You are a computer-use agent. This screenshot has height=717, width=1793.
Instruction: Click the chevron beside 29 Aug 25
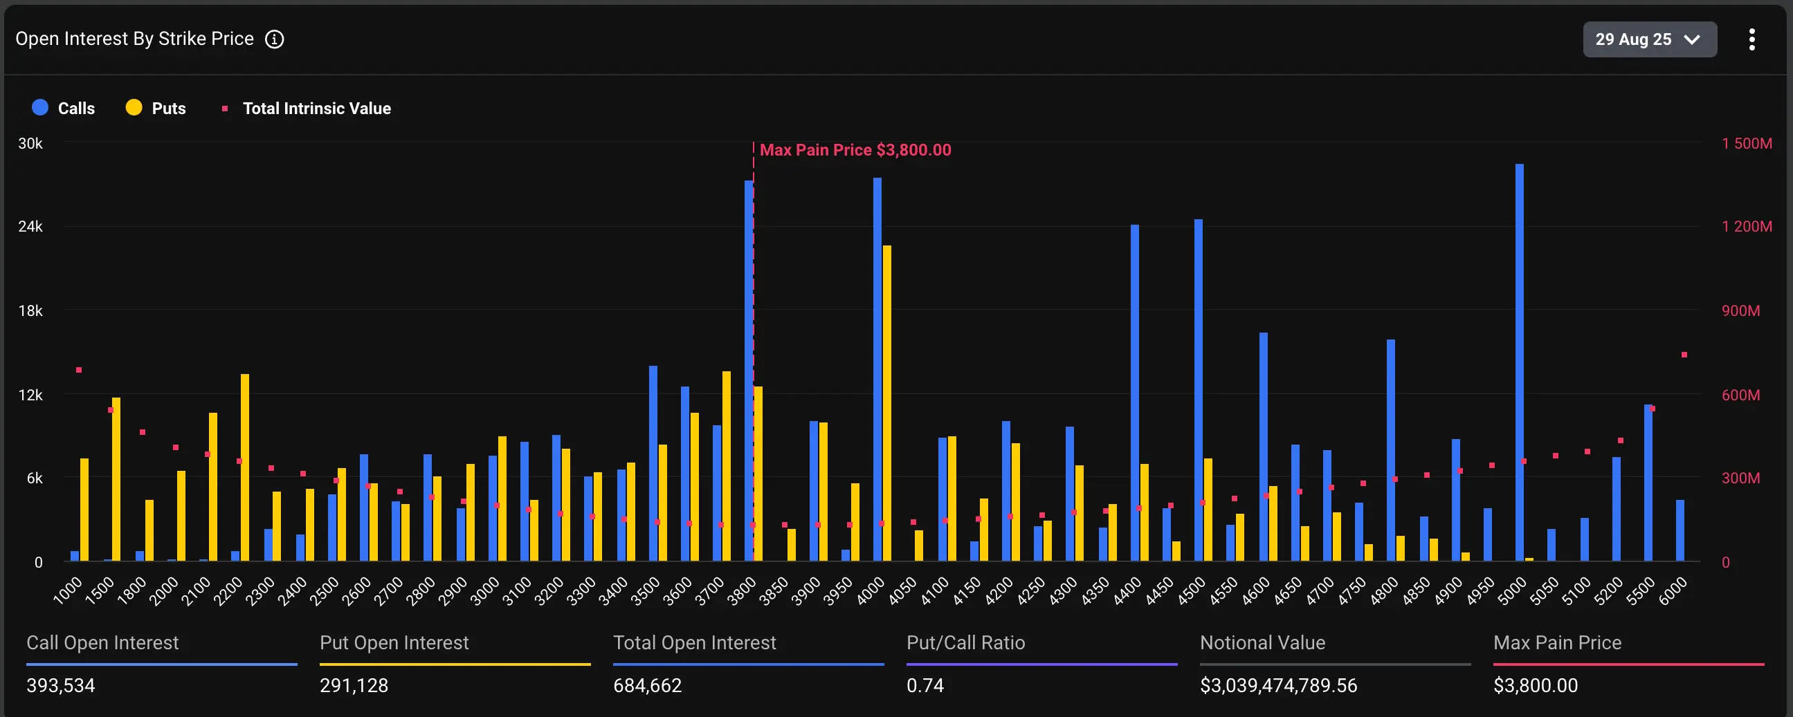coord(1693,40)
